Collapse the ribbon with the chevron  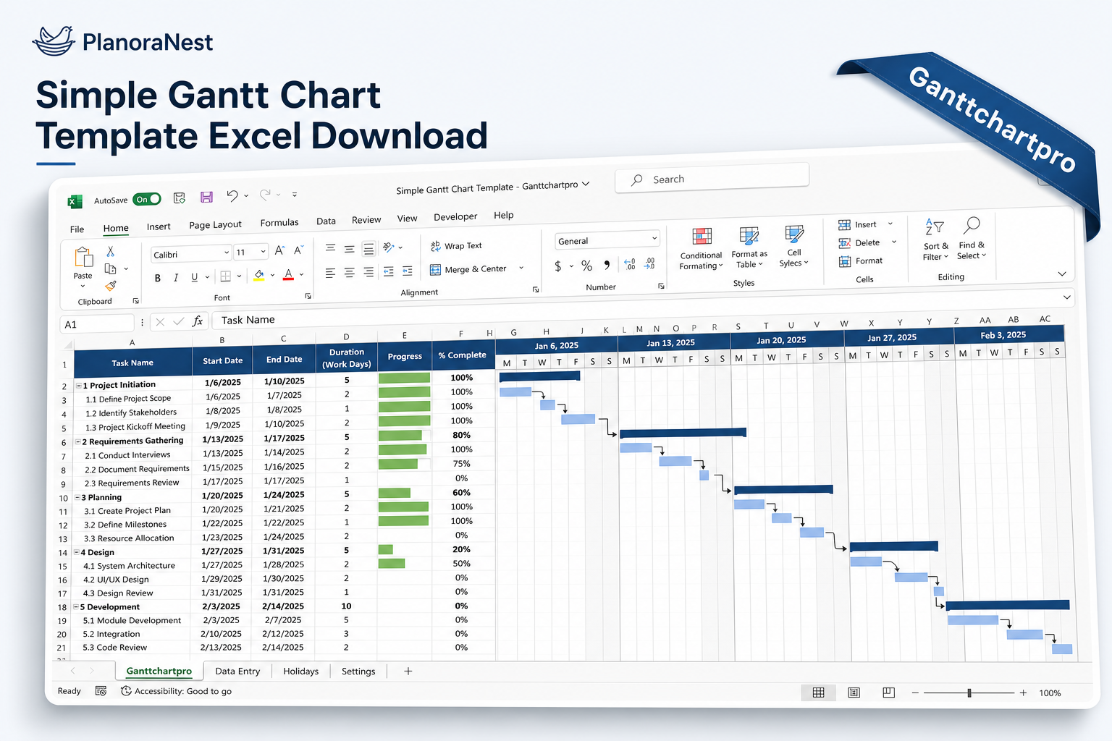point(1062,274)
